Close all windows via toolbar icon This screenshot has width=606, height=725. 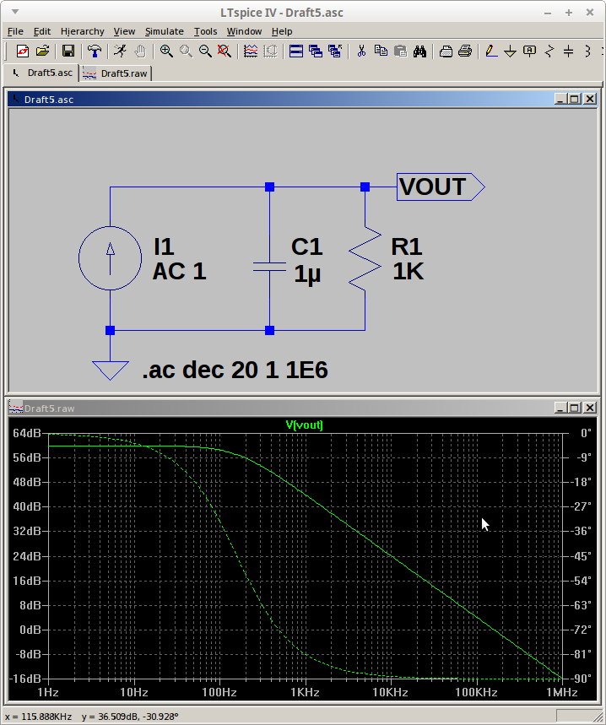click(x=335, y=51)
